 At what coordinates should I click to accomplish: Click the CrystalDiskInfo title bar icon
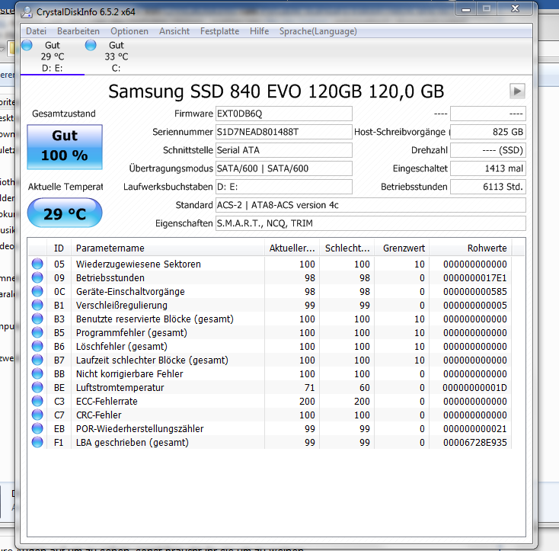point(27,11)
